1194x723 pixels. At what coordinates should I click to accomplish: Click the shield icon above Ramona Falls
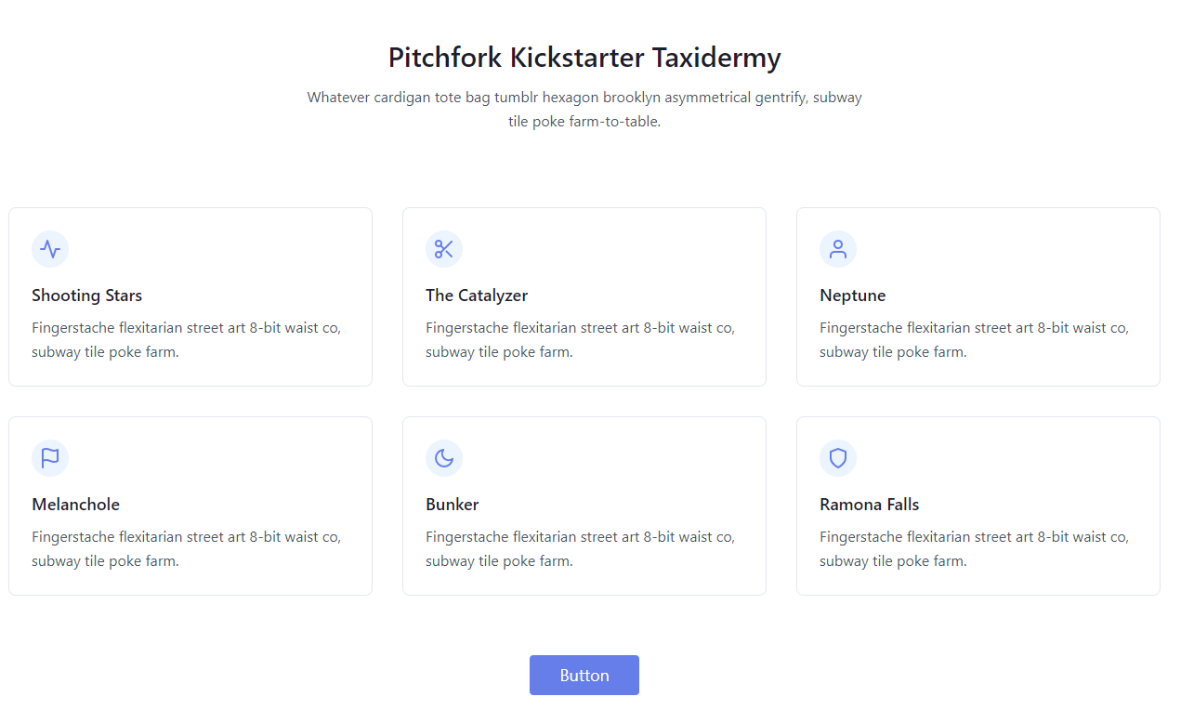pyautogui.click(x=838, y=458)
